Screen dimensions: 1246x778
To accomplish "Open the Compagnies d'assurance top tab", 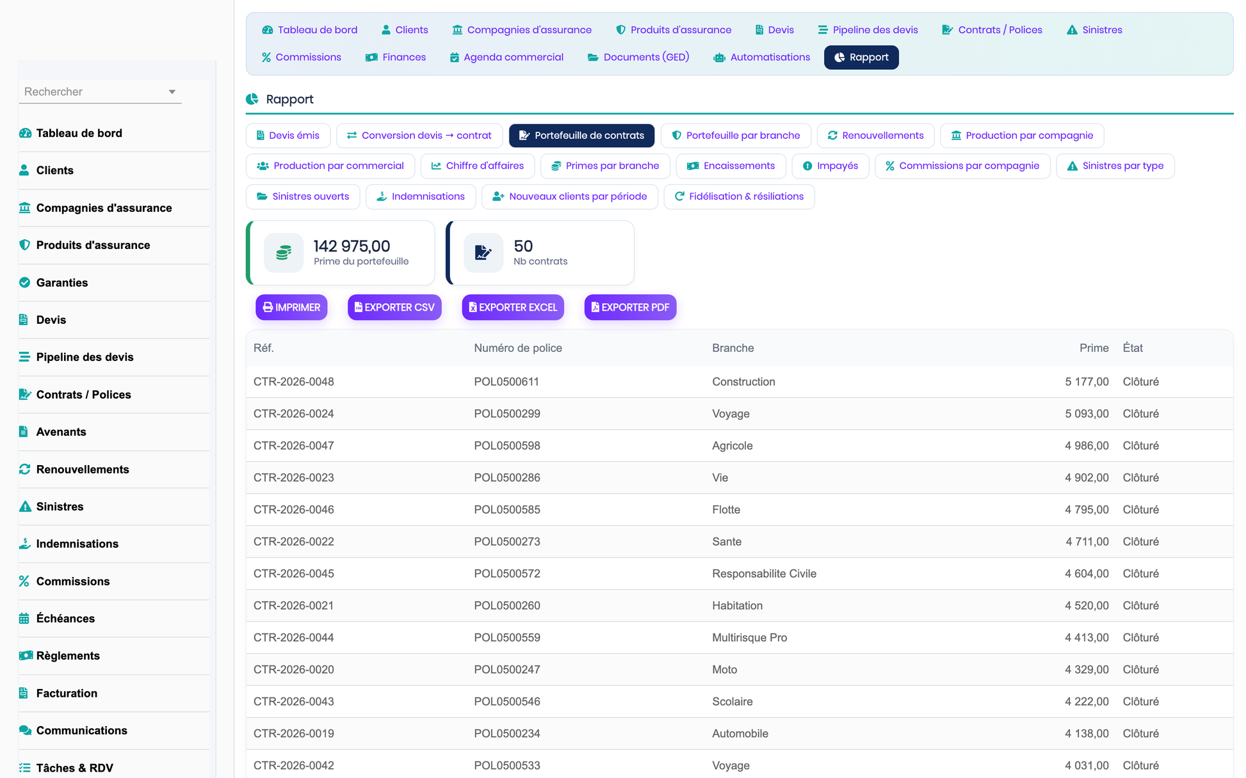I will pyautogui.click(x=522, y=30).
